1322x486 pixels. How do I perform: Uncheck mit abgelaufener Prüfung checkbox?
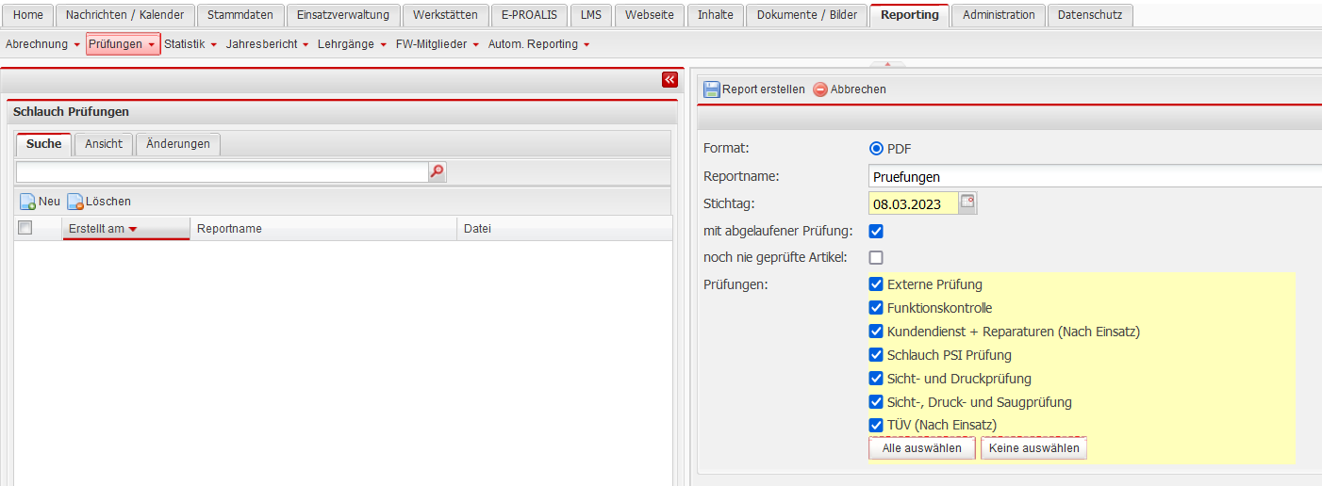click(x=876, y=231)
